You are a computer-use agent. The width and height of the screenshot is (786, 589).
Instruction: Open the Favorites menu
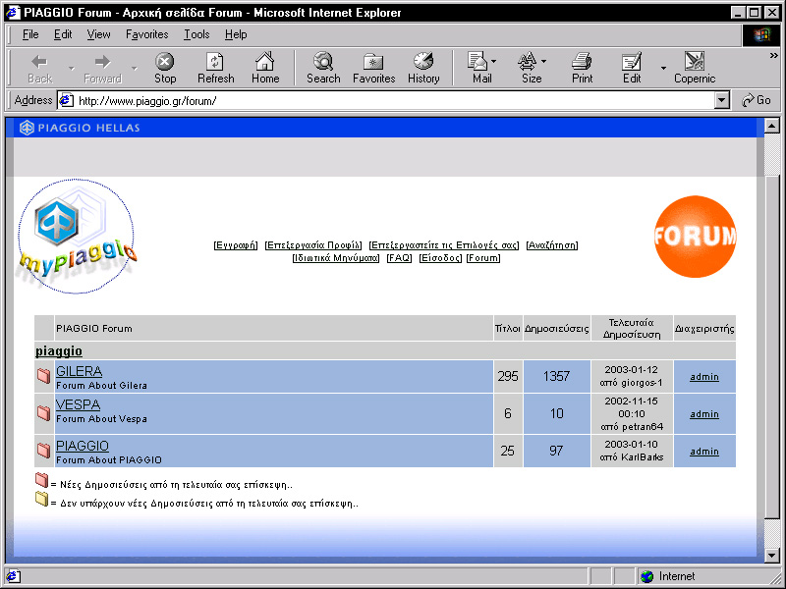tap(146, 34)
